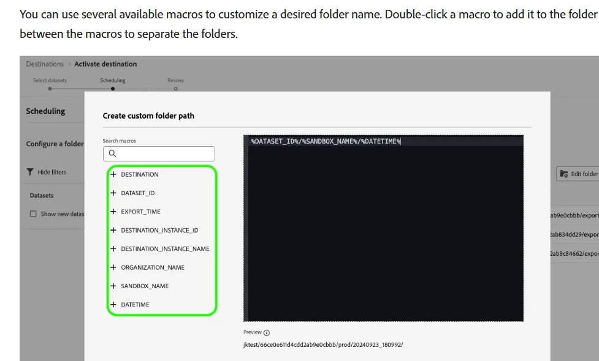Viewport: 599px width, 361px height.
Task: Select the DESTINATION_INSTANCE_ID macro label
Action: (159, 230)
